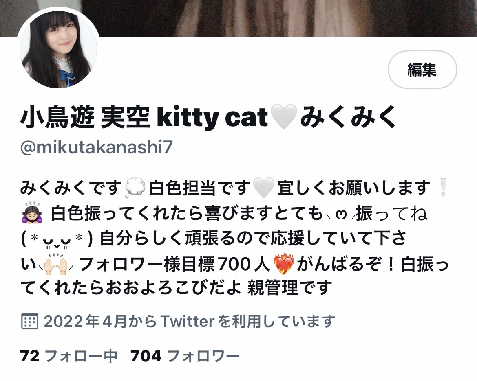Open the 72 フォロー中 following list
The width and height of the screenshot is (477, 381).
(x=69, y=356)
